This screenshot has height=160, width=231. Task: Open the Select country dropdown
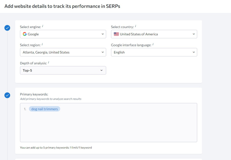point(154,34)
